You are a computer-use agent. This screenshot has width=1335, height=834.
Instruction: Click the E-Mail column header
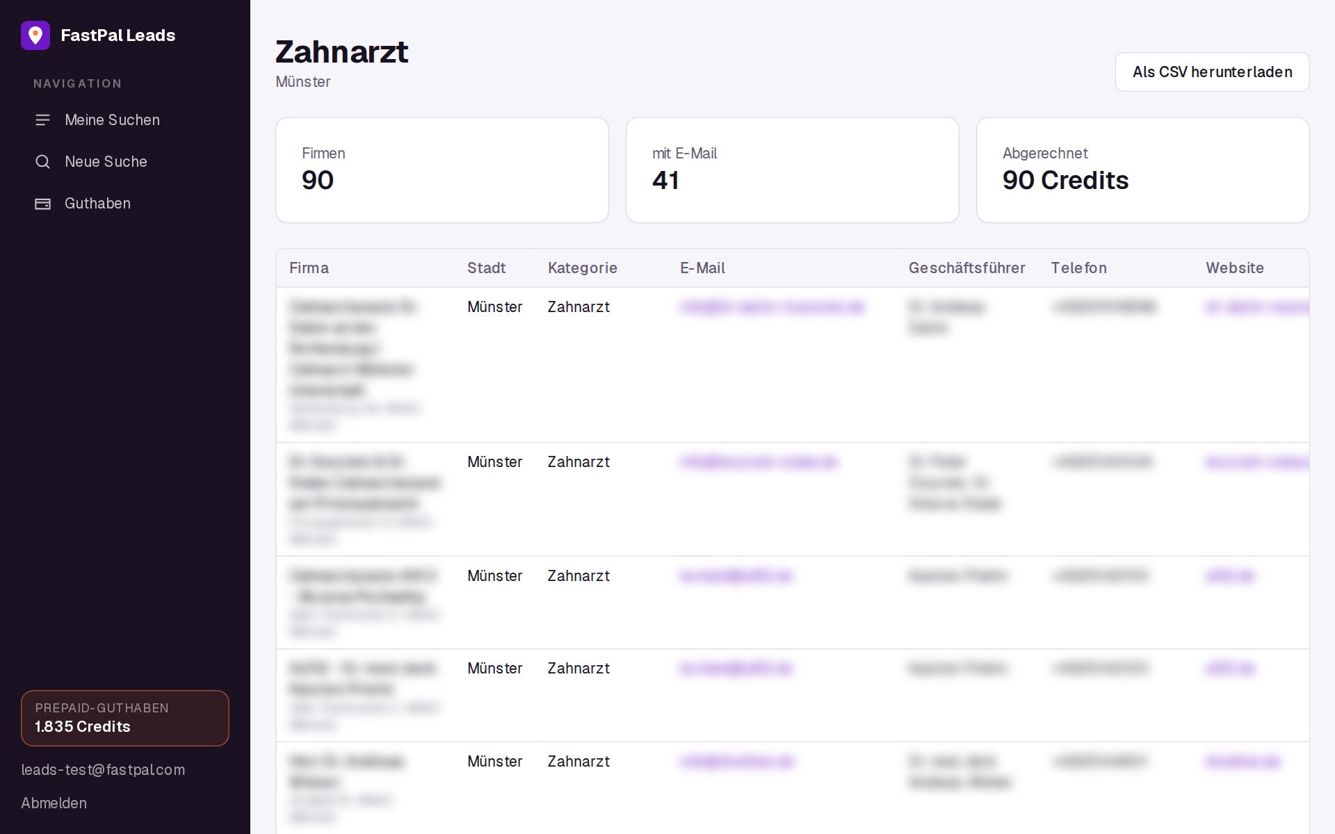702,268
